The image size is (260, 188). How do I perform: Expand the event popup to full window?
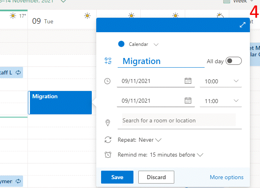click(243, 25)
